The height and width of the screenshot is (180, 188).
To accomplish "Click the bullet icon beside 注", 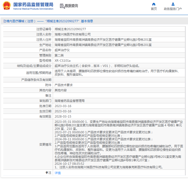I will (x=47, y=173).
